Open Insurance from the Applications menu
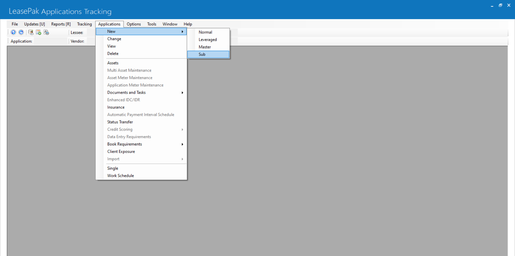 tap(141, 107)
